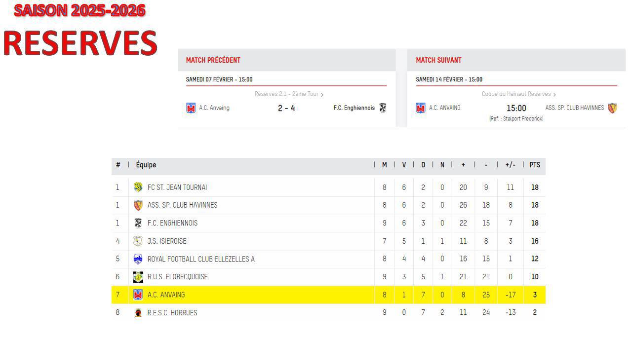Click the R.E.S.C. Horrues crest

click(138, 313)
